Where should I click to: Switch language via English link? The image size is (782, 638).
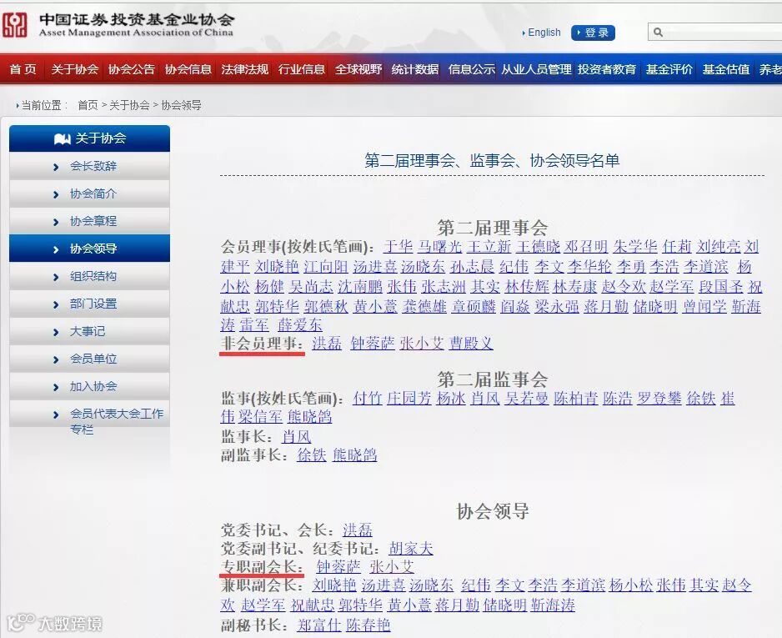[x=544, y=33]
